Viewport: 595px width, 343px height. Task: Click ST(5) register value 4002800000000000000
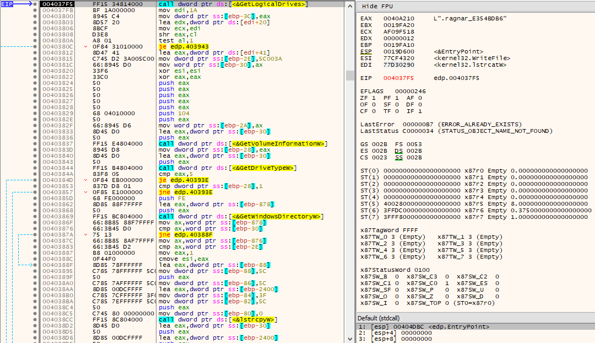421,204
